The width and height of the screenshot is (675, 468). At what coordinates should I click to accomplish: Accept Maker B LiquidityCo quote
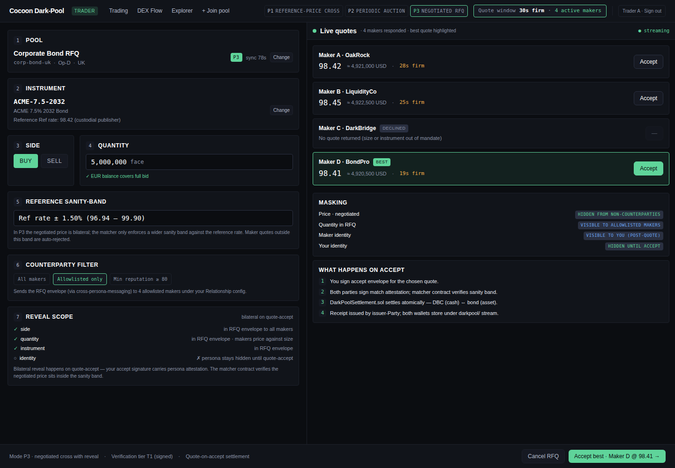click(x=648, y=98)
